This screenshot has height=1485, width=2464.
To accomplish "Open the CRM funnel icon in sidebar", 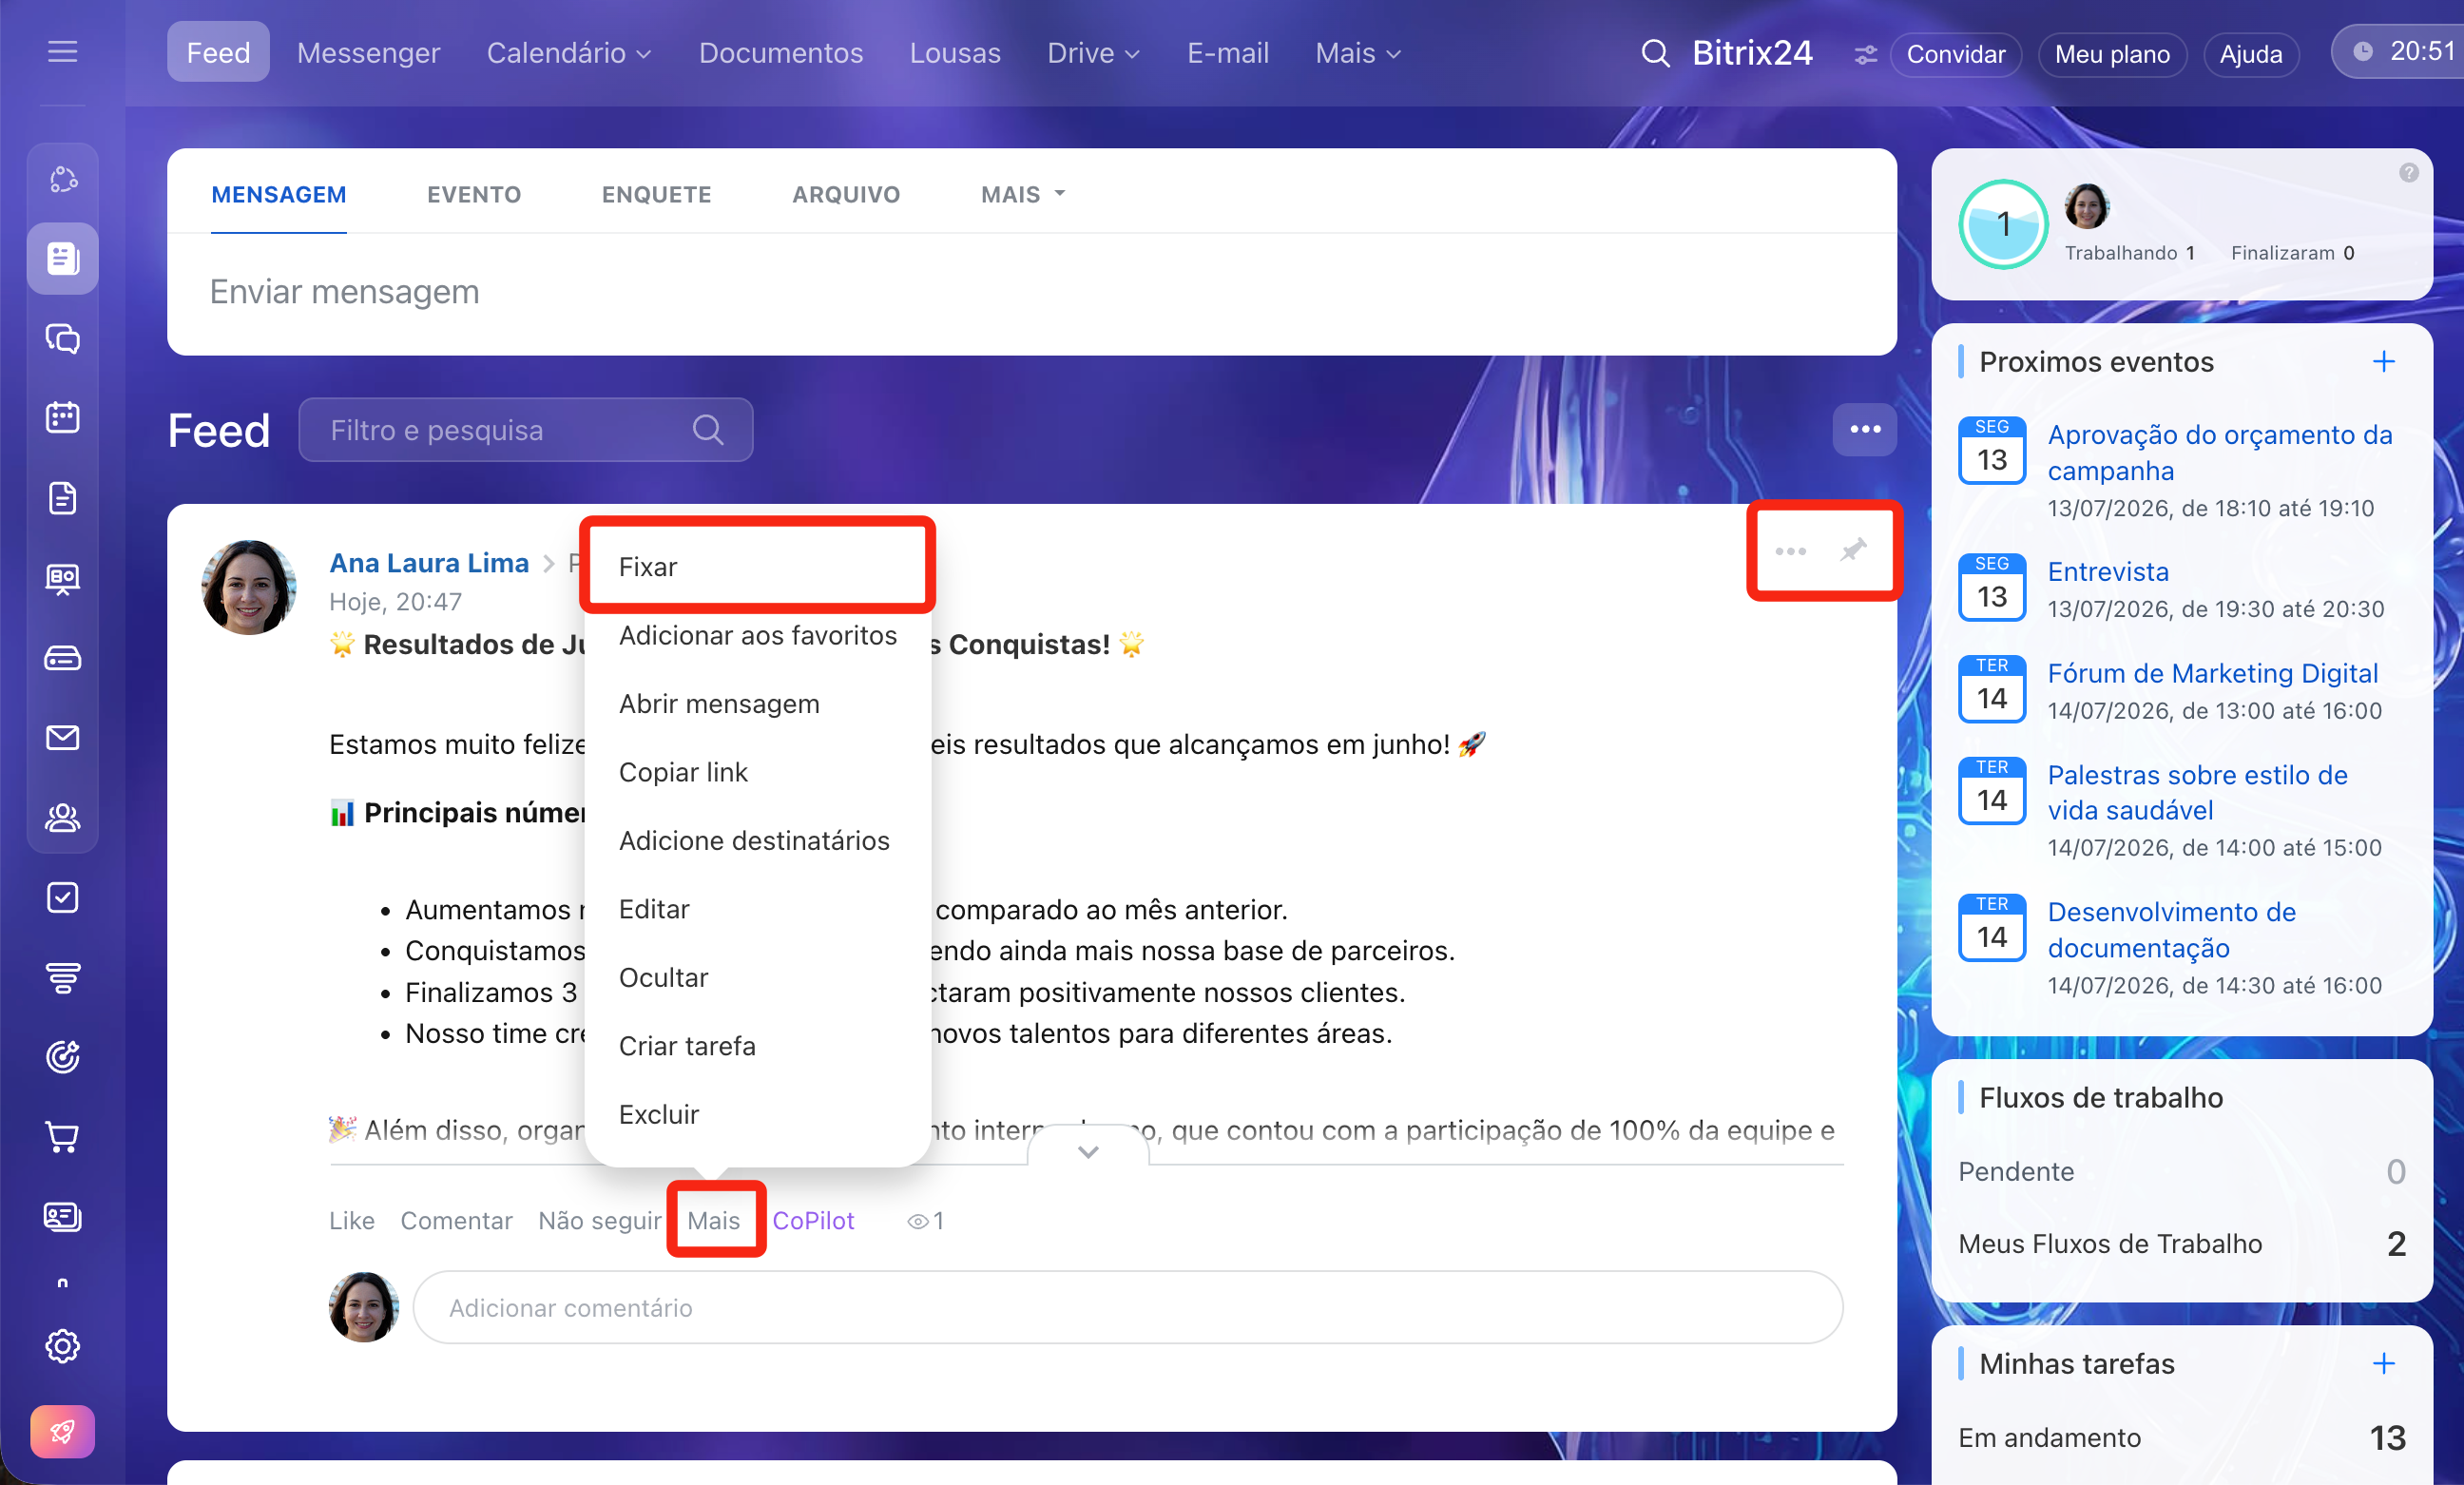I will click(x=63, y=977).
